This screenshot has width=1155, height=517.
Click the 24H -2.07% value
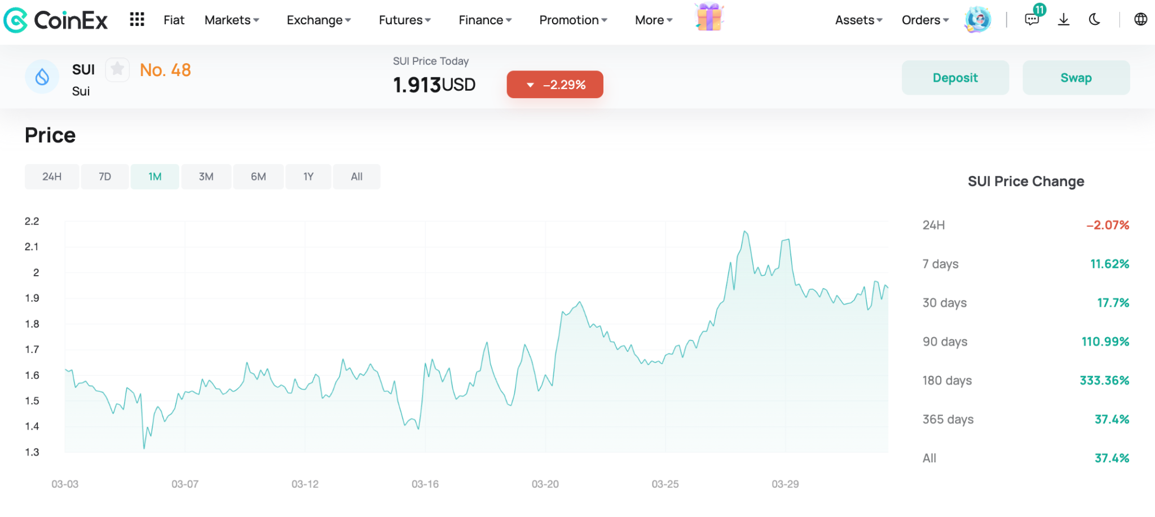(1108, 225)
